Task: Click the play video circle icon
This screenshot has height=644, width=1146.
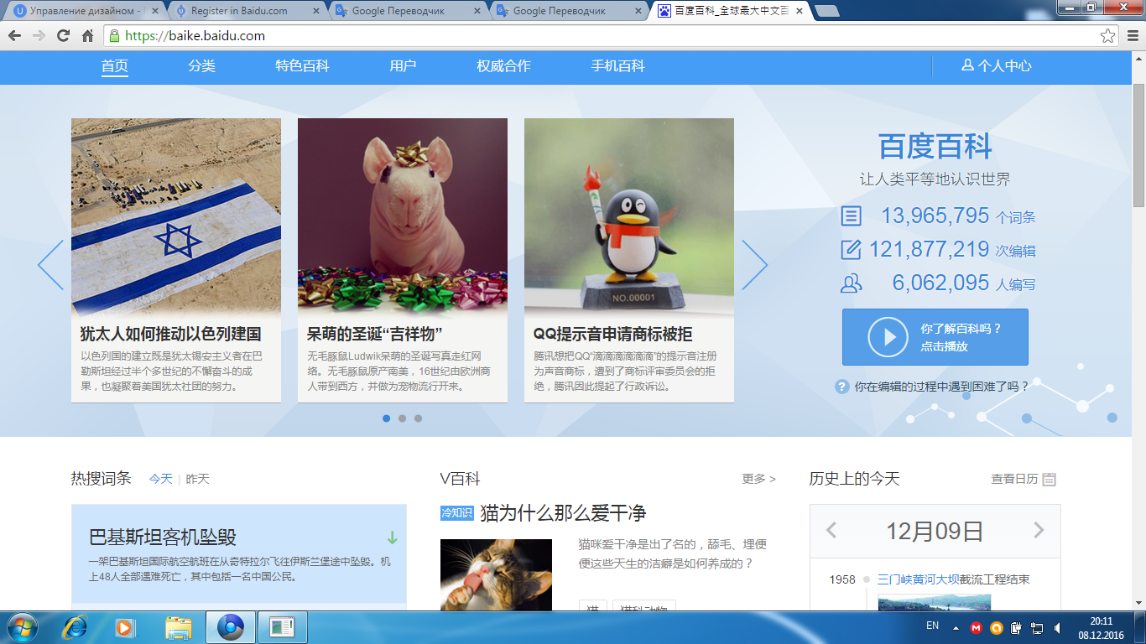Action: coord(888,337)
